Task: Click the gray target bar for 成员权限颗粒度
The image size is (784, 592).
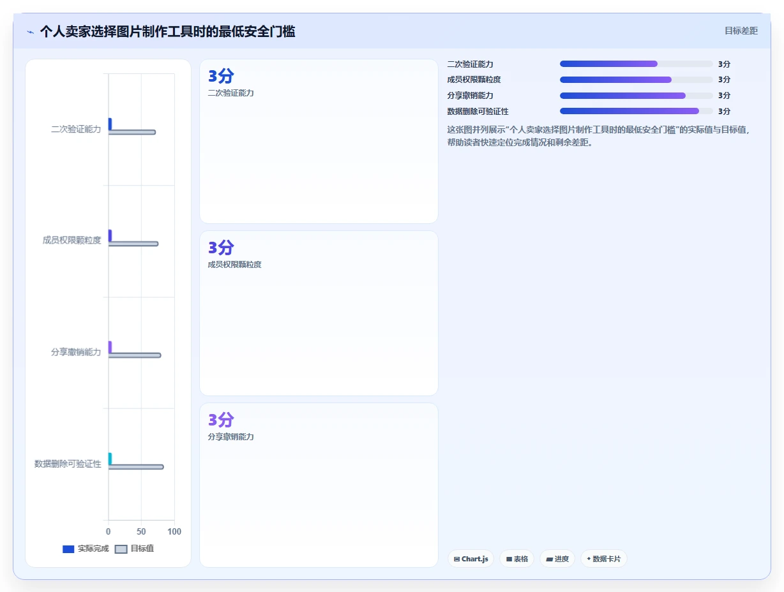Action: [x=133, y=244]
